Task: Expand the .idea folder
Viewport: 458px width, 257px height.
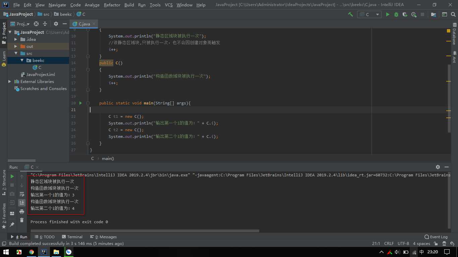Action: (x=16, y=39)
